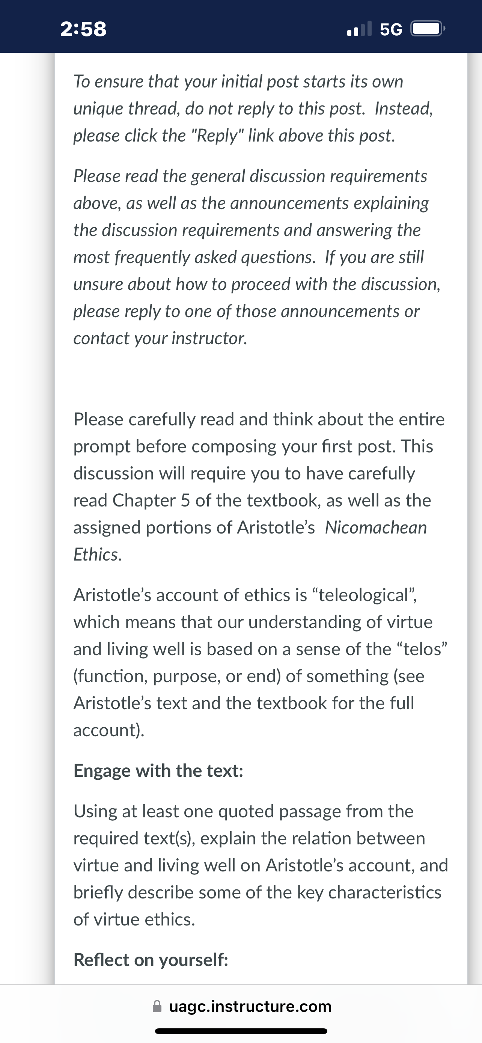Tap the italic word "Ethics."
482x1043 pixels.
coord(98,554)
